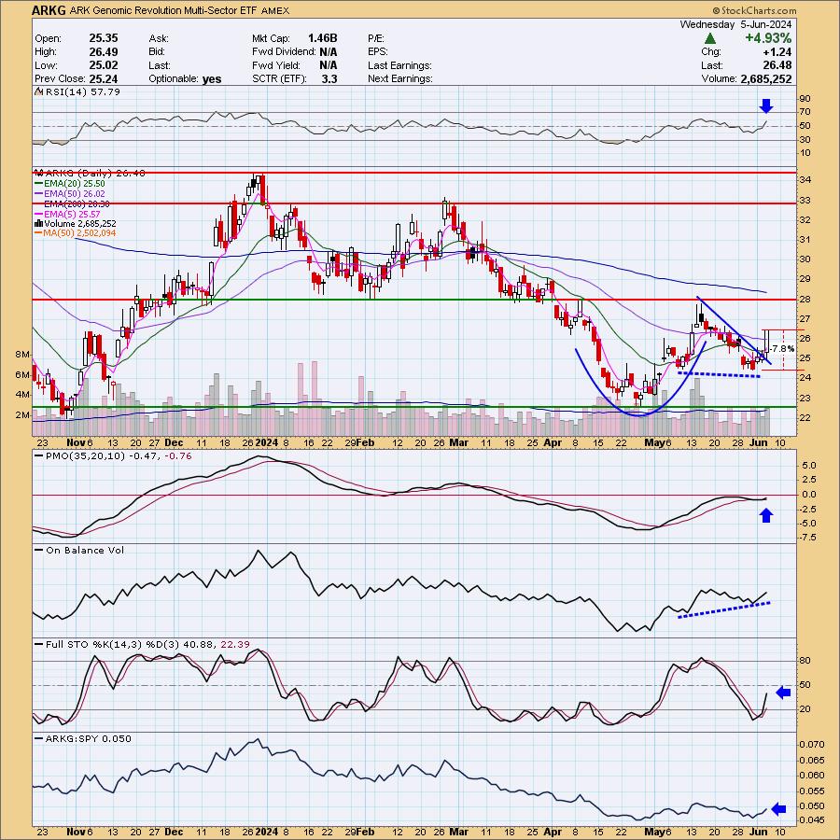Click the Chg value +1.24
Screen dimensions: 840x840
tap(777, 52)
